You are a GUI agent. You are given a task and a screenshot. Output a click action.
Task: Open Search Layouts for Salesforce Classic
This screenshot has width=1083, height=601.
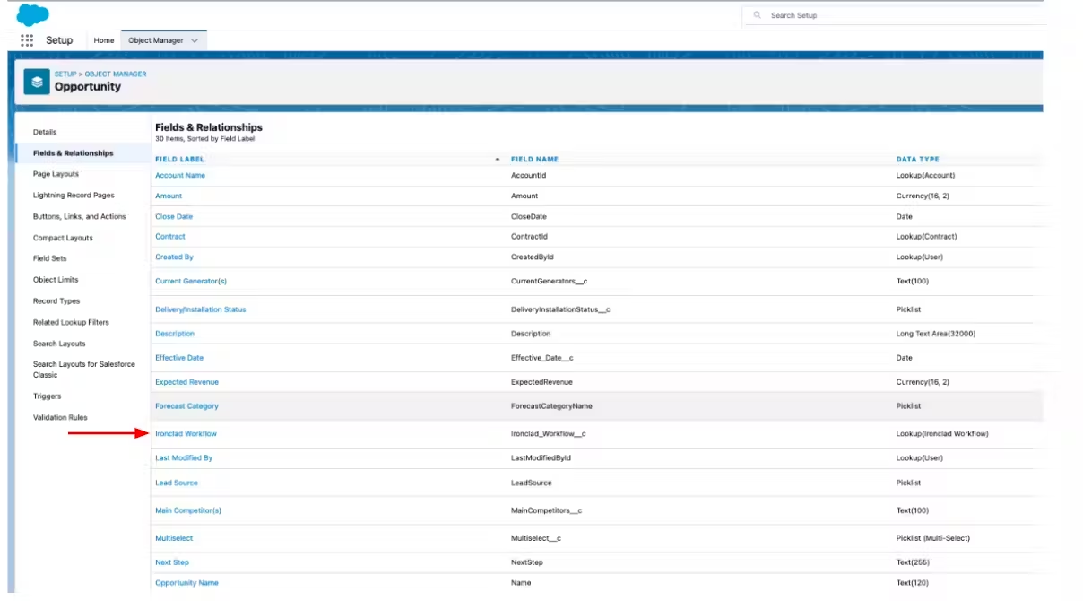(84, 369)
